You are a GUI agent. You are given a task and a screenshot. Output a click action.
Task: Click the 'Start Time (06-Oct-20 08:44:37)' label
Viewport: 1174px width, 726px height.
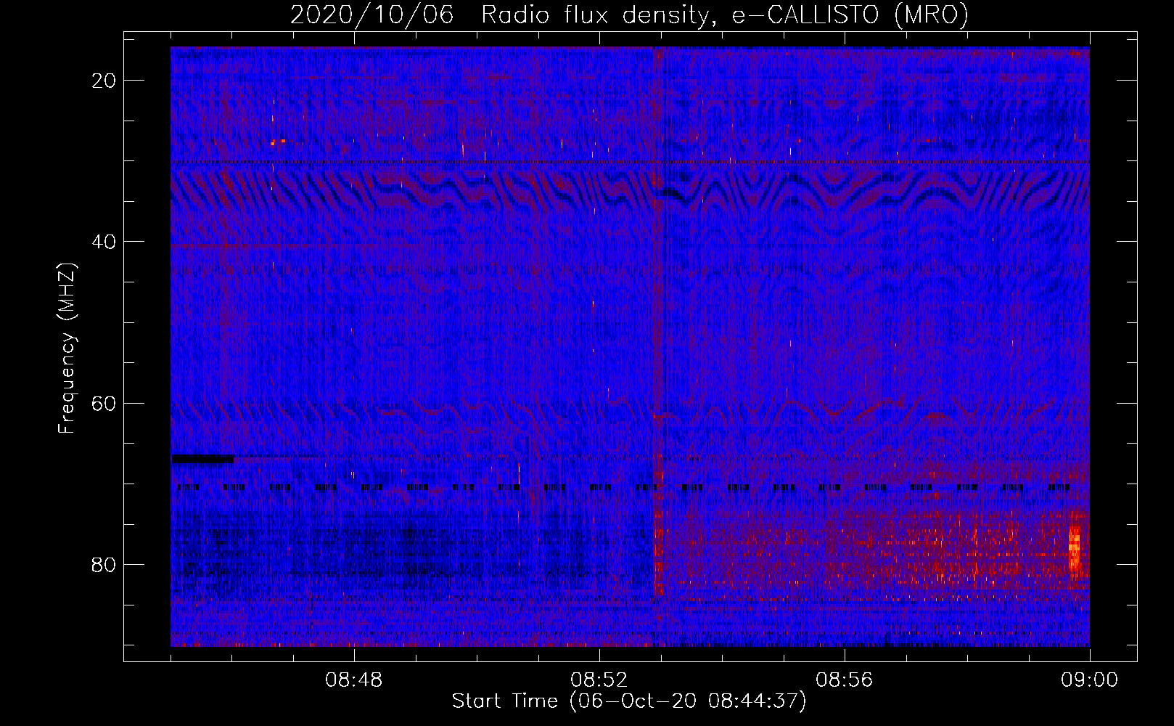629,701
